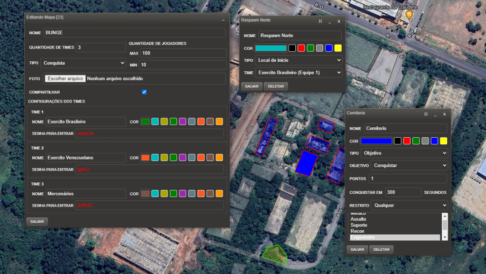Image resolution: width=486 pixels, height=274 pixels.
Task: Minimize the Cemiterio window
Action: click(435, 114)
